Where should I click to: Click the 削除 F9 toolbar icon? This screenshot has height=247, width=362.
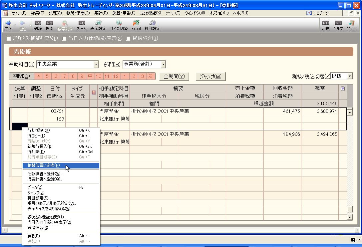click(x=38, y=25)
